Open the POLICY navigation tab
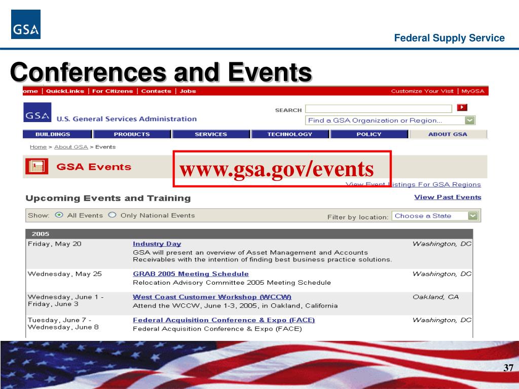 (x=369, y=134)
